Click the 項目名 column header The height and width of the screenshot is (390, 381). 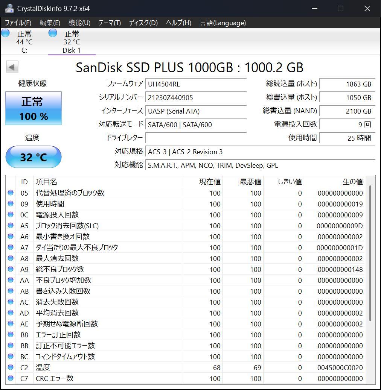point(108,182)
